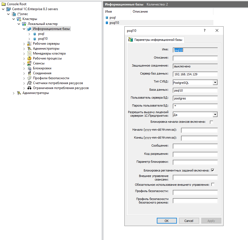Click the help question mark in psql10 dialog

pyautogui.click(x=205, y=30)
